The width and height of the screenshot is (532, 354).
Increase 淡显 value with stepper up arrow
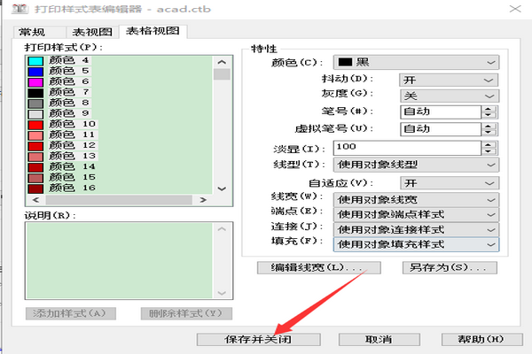[489, 144]
